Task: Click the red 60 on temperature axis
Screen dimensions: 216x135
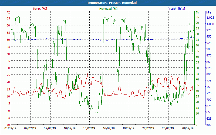Action: click(8, 25)
